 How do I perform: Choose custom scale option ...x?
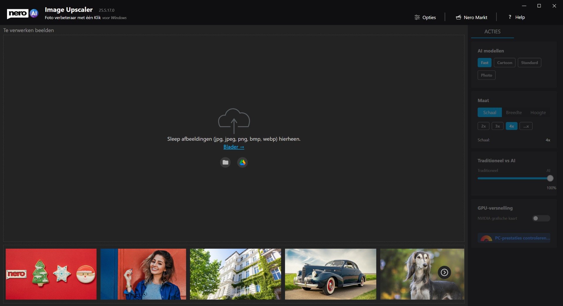(x=526, y=126)
